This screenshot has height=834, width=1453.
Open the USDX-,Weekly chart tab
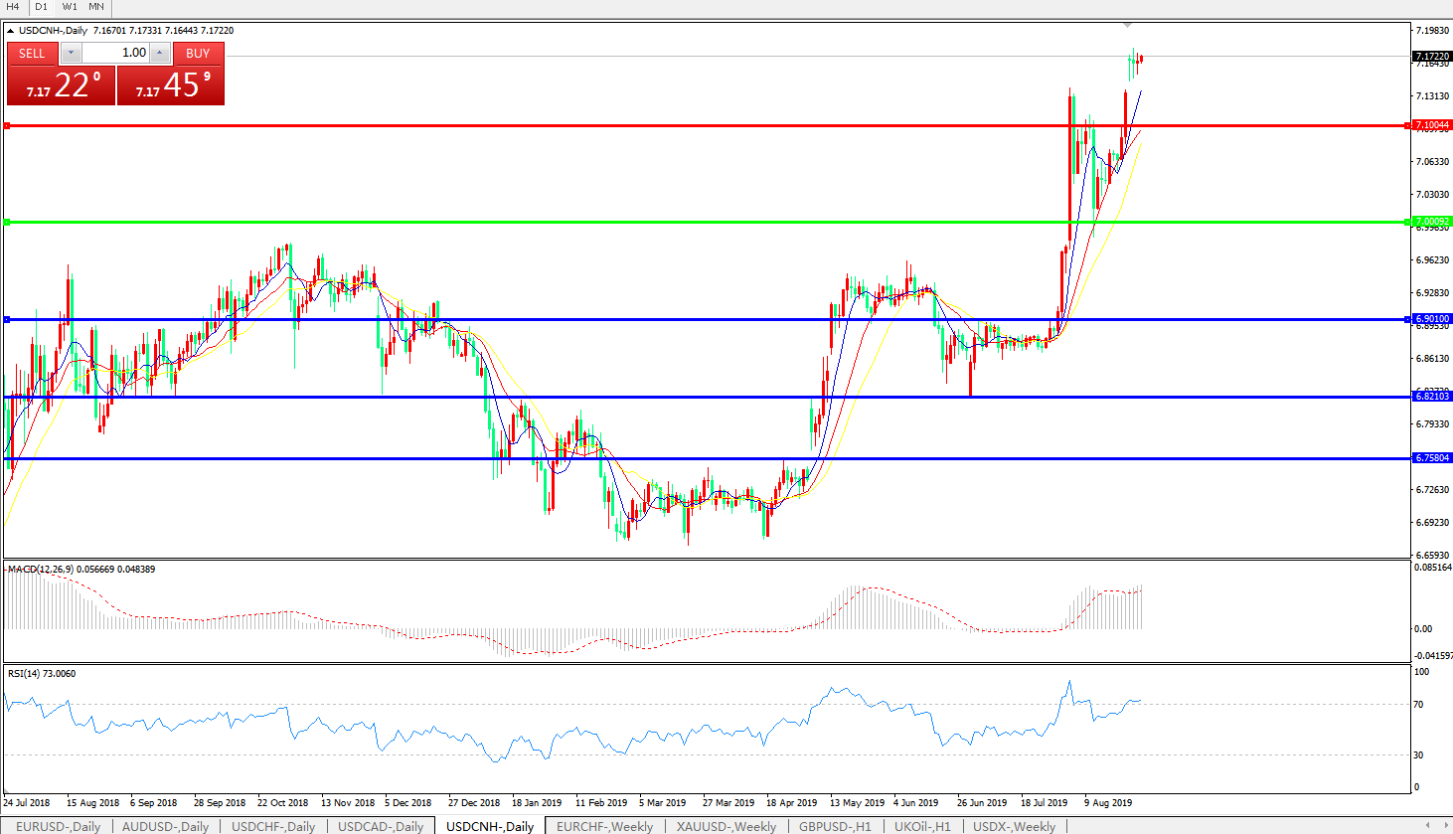tap(1014, 826)
